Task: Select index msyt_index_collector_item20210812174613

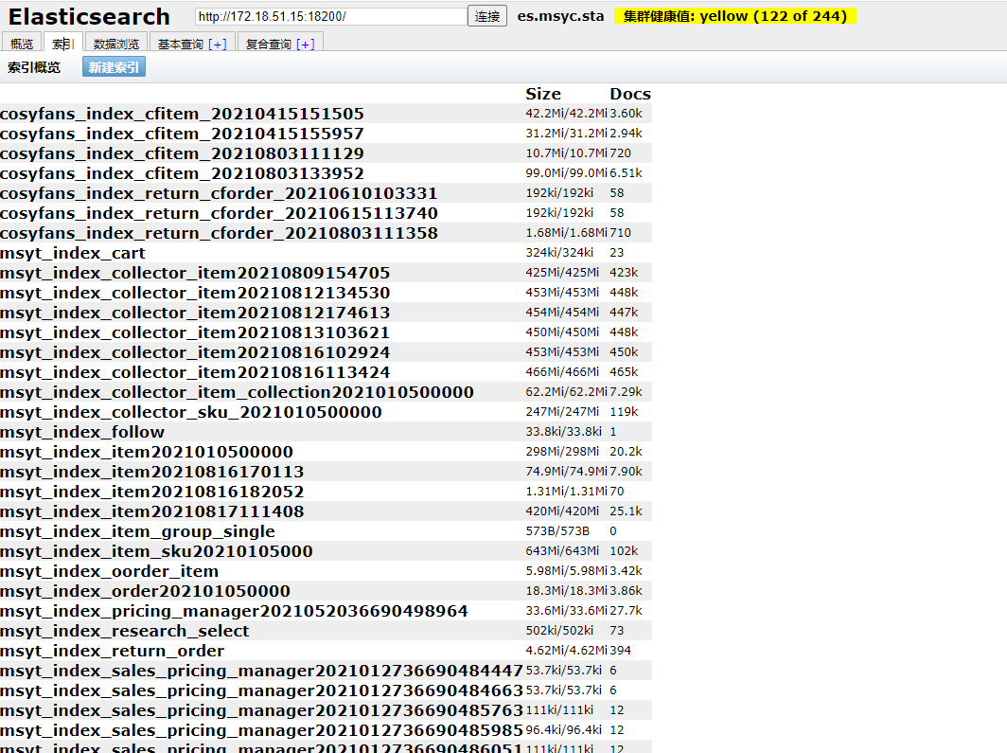Action: coord(195,313)
